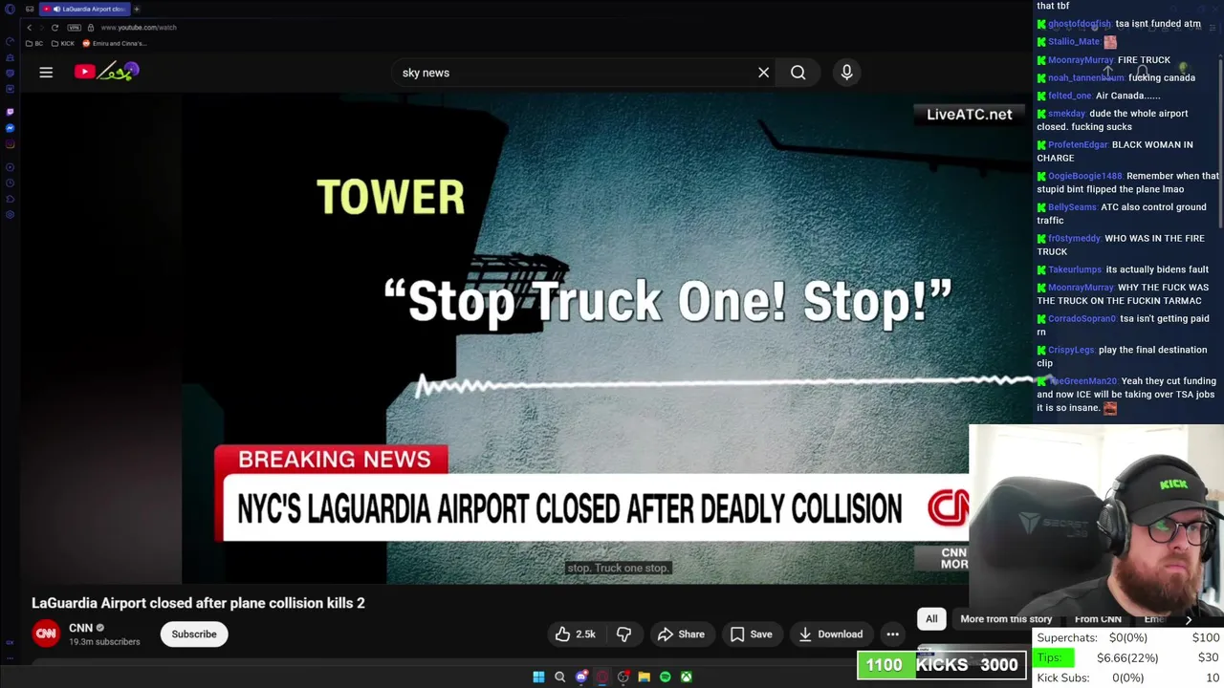
Task: Open Xbox app from the taskbar
Action: 687,677
